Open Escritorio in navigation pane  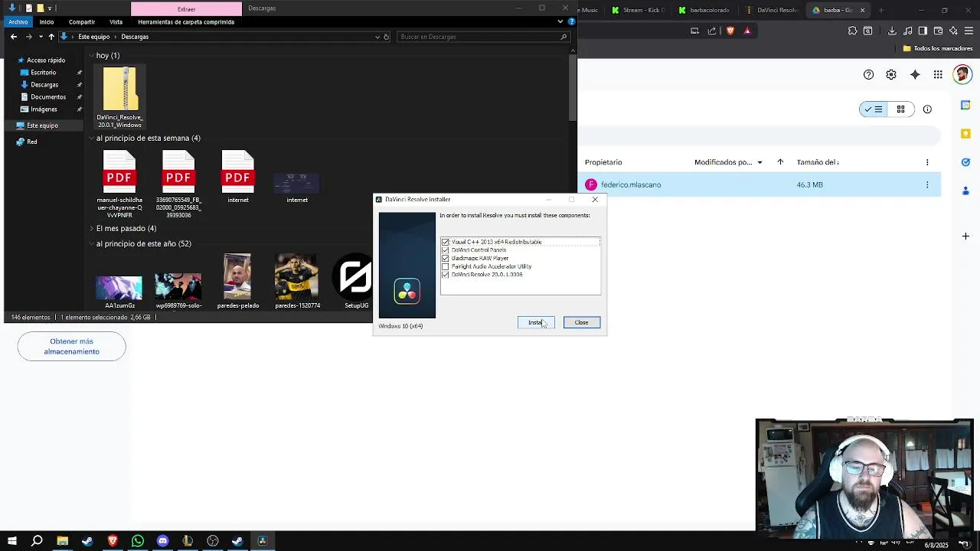tap(44, 73)
